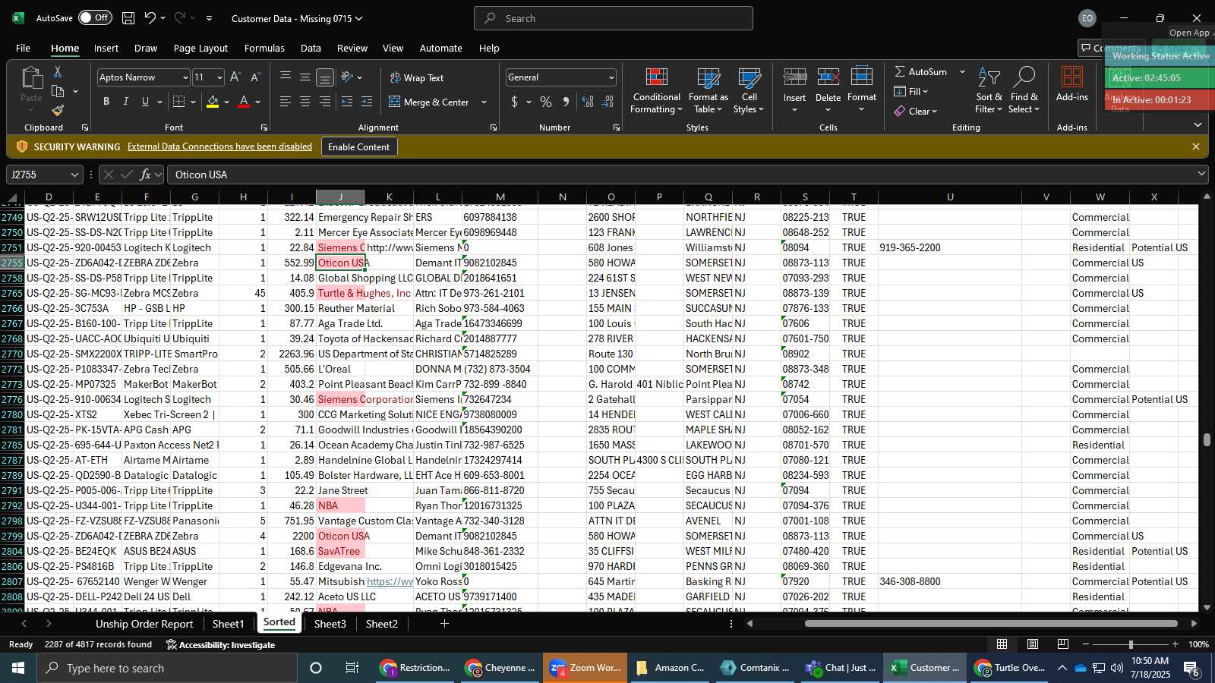
Task: Expand the Merge & Center dropdown arrow
Action: click(484, 102)
